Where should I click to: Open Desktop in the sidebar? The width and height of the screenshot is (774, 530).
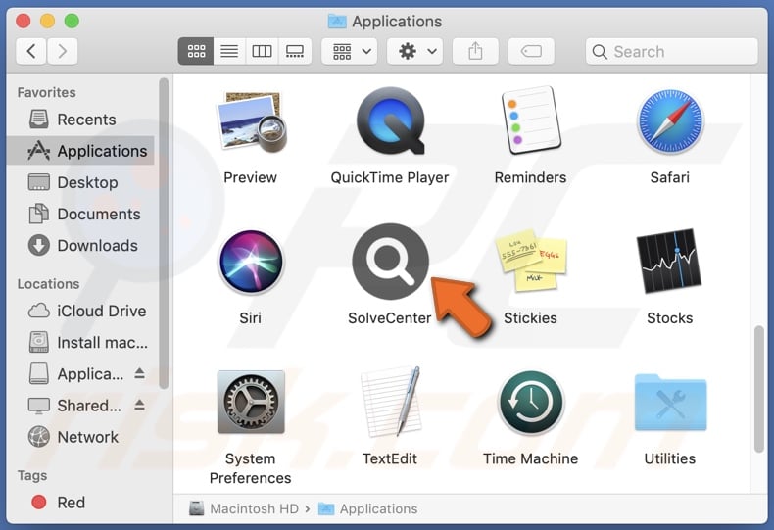[x=81, y=182]
